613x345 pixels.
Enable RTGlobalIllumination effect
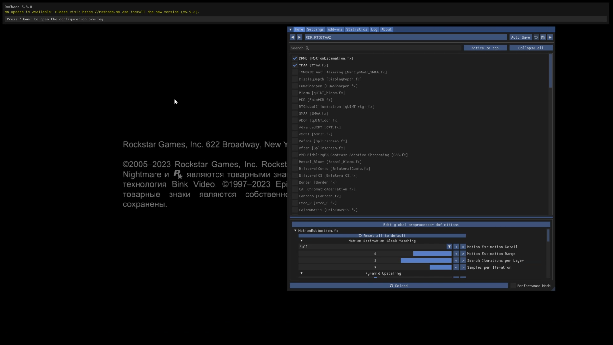295,107
